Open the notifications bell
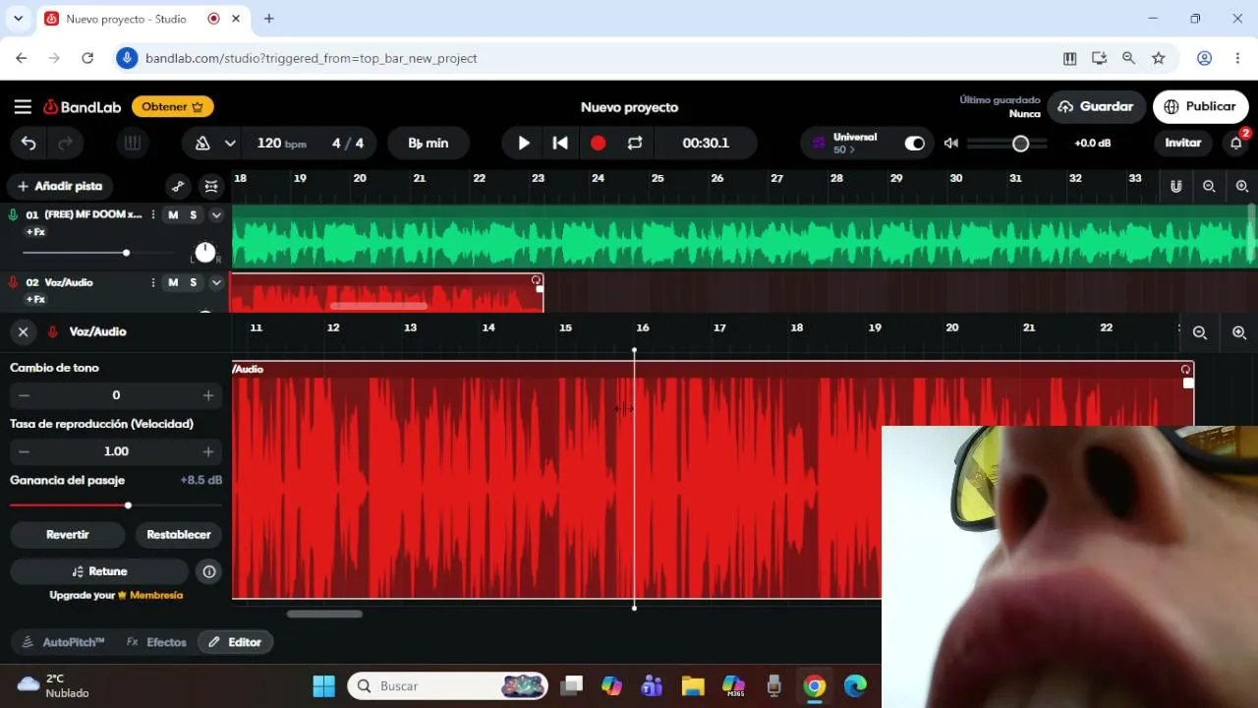This screenshot has width=1258, height=708. (x=1236, y=144)
